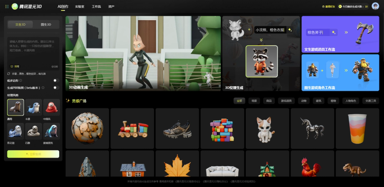Image resolution: width=384 pixels, height=187 pixels.
Task: Filter gallery by 场景
Action: tap(254, 101)
